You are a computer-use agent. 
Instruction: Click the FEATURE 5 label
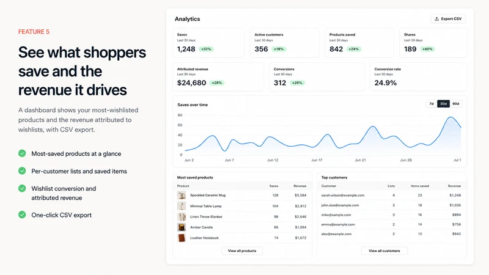(x=34, y=32)
